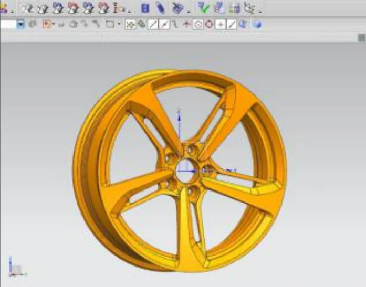Toggle the Arc Center snap point button

click(197, 24)
